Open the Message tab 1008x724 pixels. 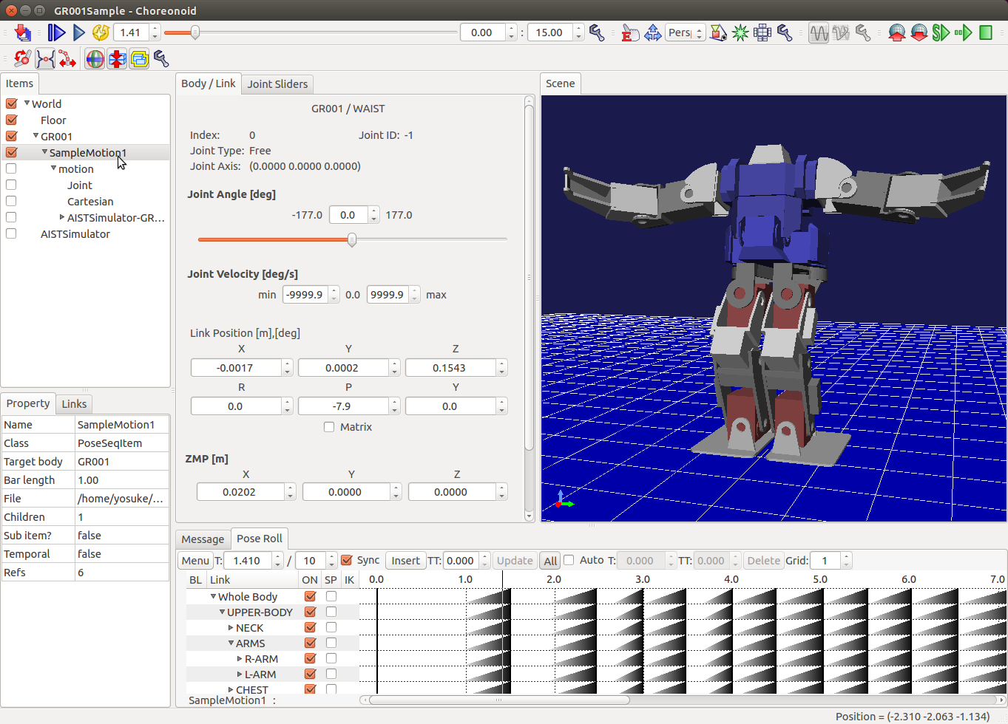pos(203,539)
